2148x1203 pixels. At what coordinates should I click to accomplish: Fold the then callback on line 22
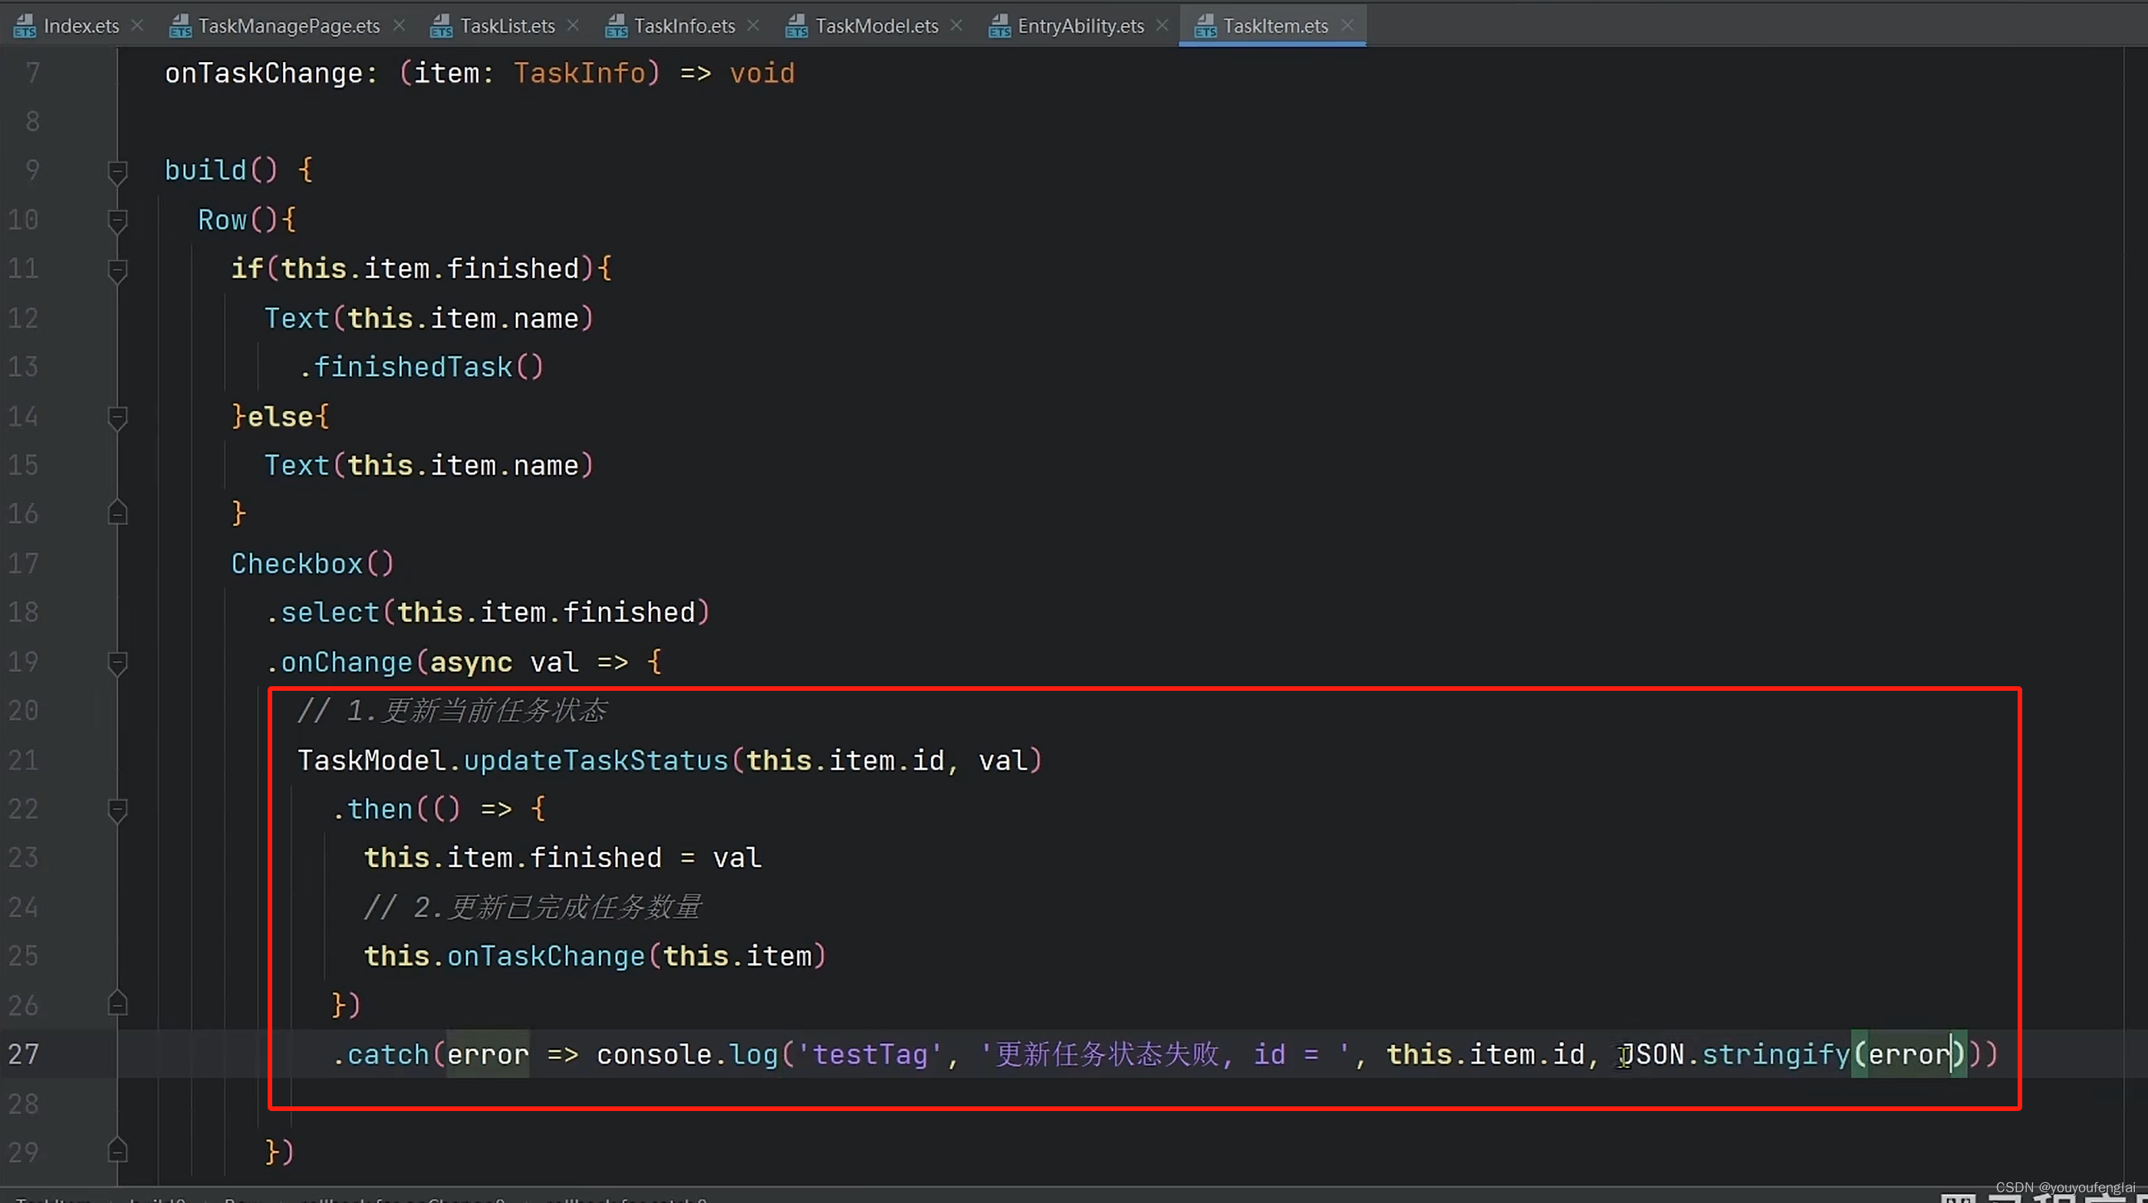(117, 810)
